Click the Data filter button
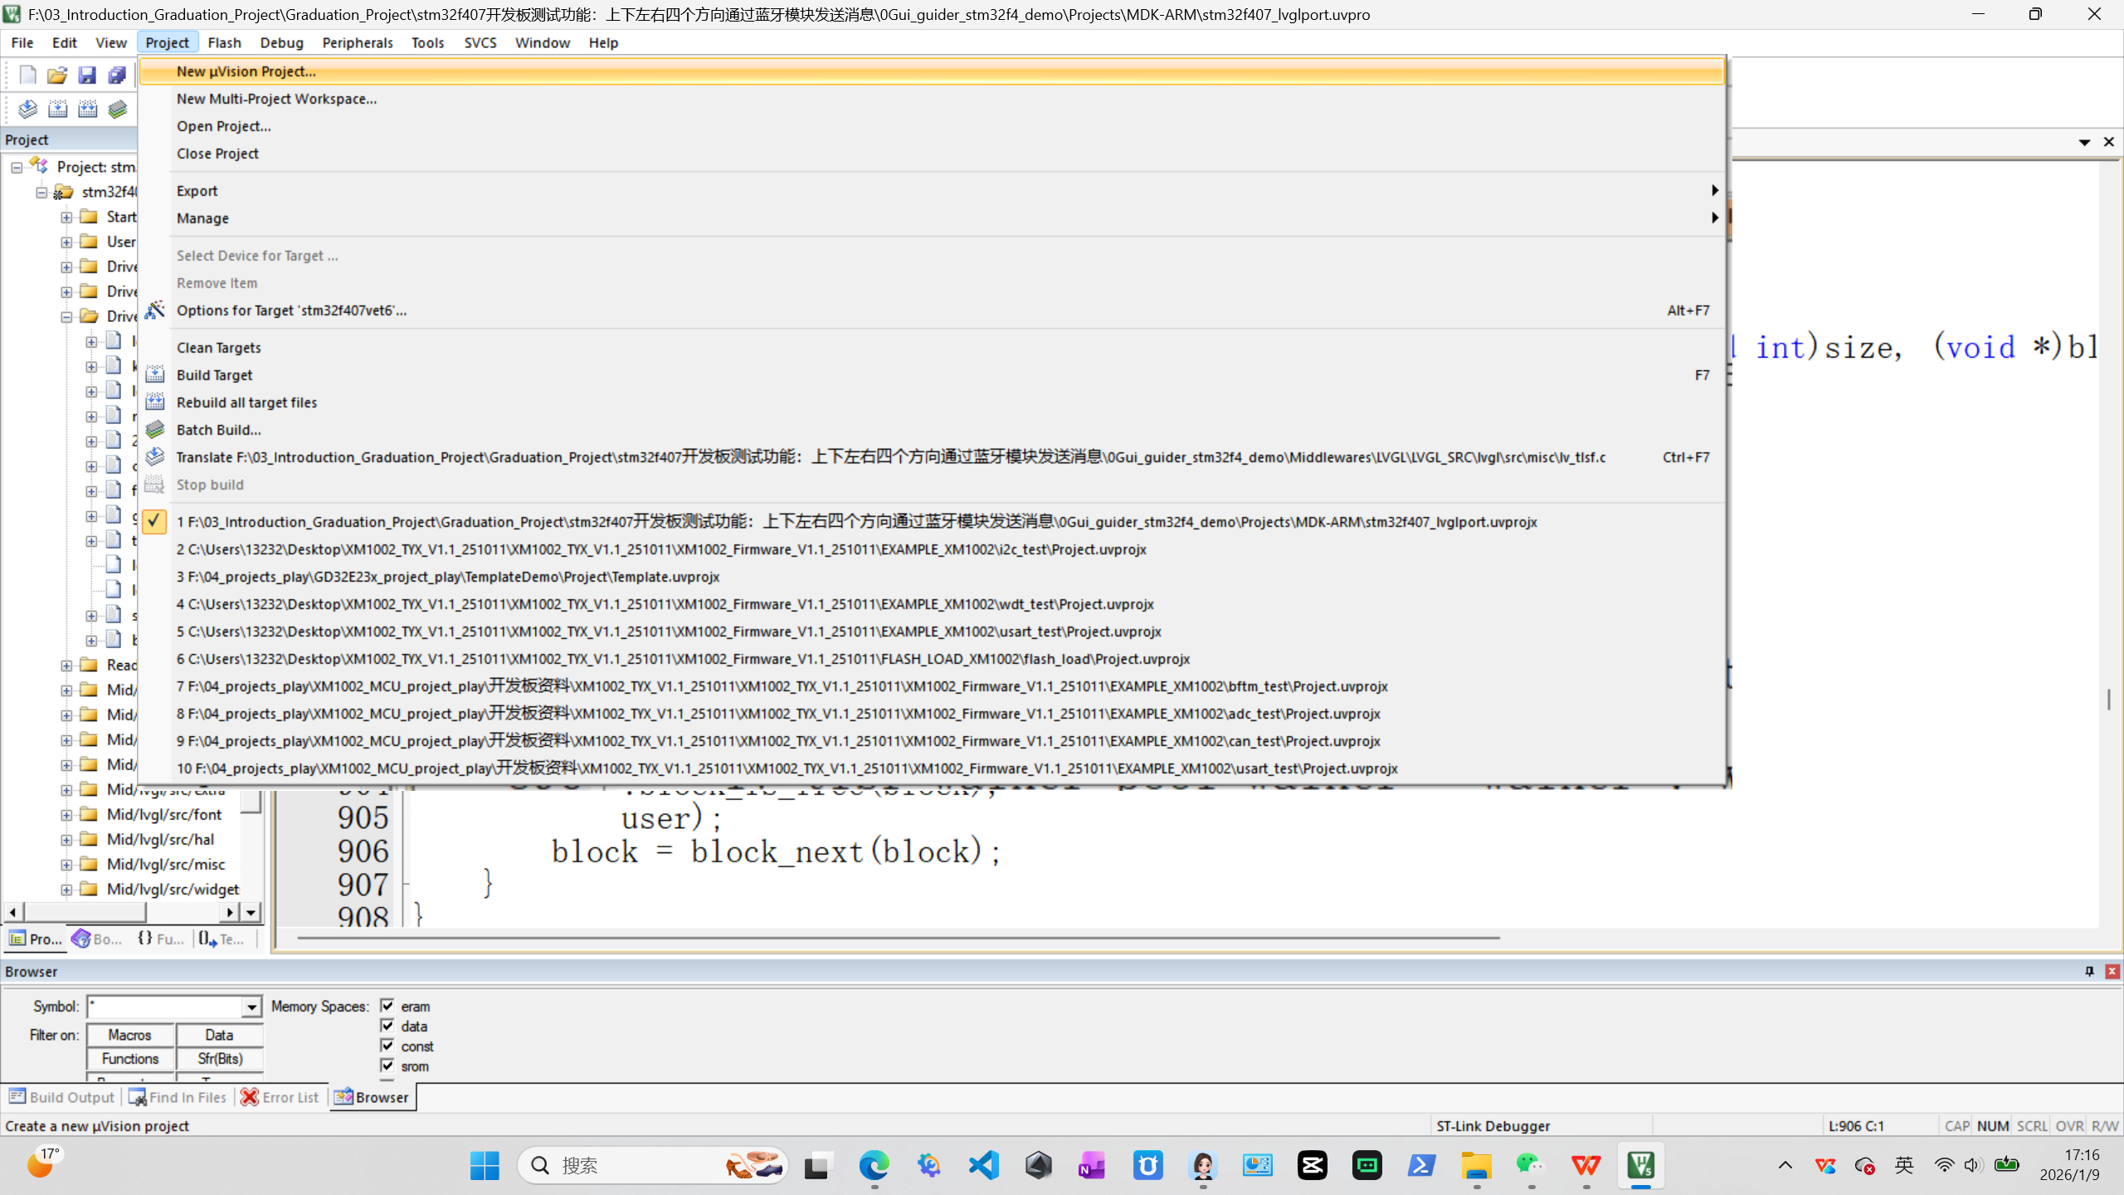Image resolution: width=2124 pixels, height=1195 pixels. (x=219, y=1035)
